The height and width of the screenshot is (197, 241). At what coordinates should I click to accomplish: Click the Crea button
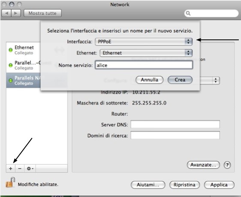180,80
